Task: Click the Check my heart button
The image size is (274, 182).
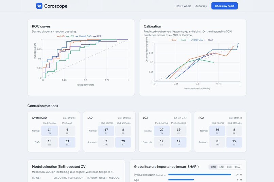Action: [224, 6]
